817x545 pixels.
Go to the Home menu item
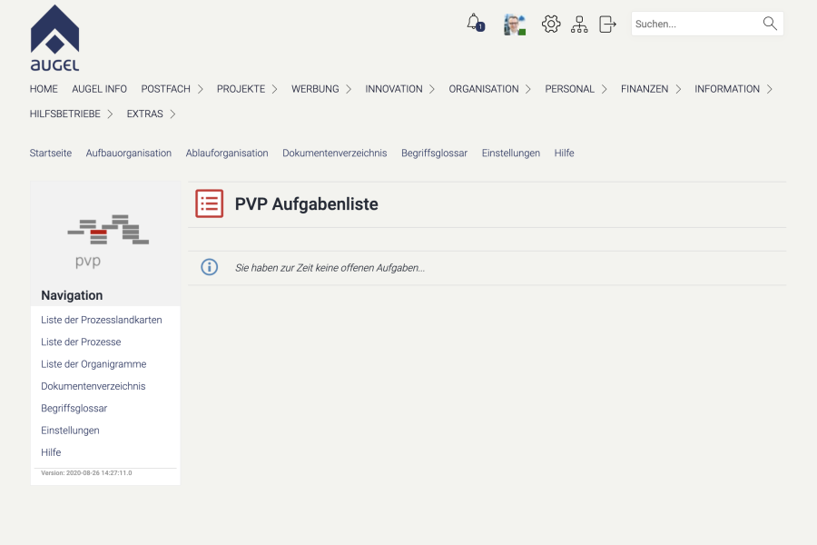44,89
